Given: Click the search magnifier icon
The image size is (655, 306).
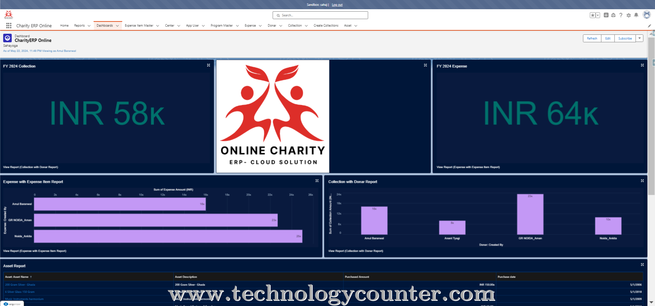Looking at the screenshot, I should click(278, 15).
